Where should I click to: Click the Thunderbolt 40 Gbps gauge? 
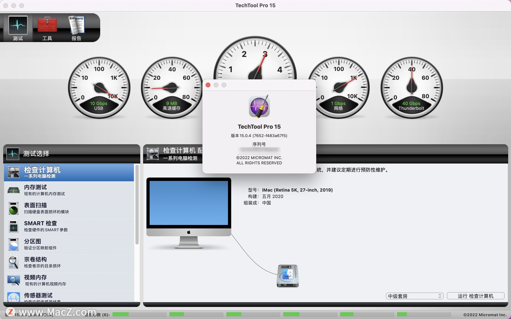[411, 88]
